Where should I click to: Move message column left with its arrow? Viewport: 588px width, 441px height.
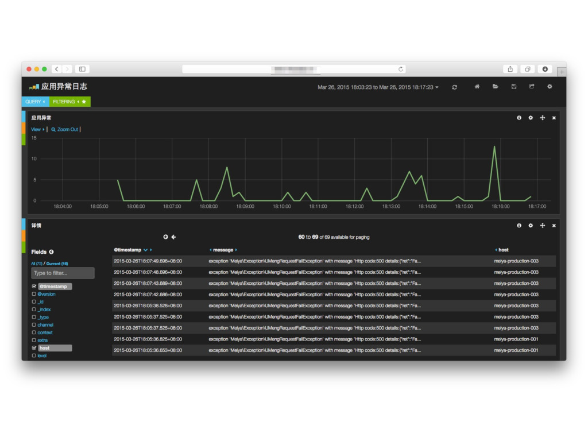pyautogui.click(x=210, y=250)
